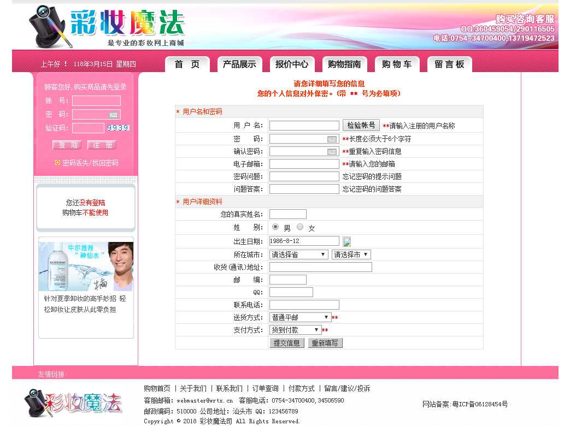The width and height of the screenshot is (570, 426).
Task: Open the 请选择市 city dropdown
Action: tap(351, 255)
